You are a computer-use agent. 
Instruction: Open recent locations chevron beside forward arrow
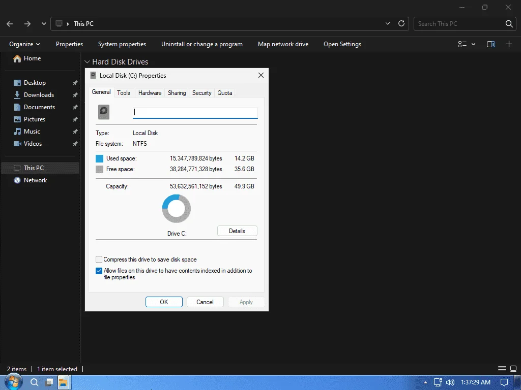tap(44, 24)
